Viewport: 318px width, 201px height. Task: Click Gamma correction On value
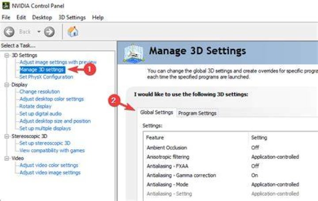tap(254, 175)
